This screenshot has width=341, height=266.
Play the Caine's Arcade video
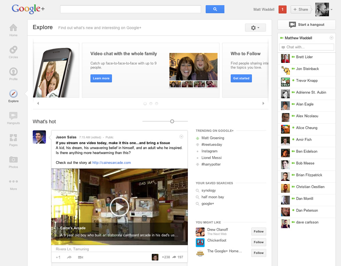119,207
